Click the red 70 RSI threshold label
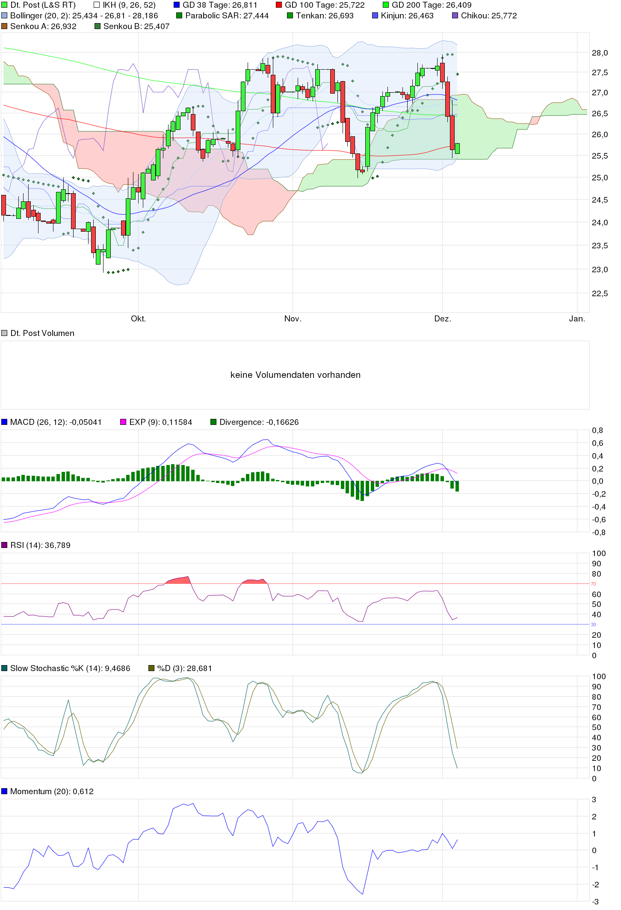 point(593,584)
